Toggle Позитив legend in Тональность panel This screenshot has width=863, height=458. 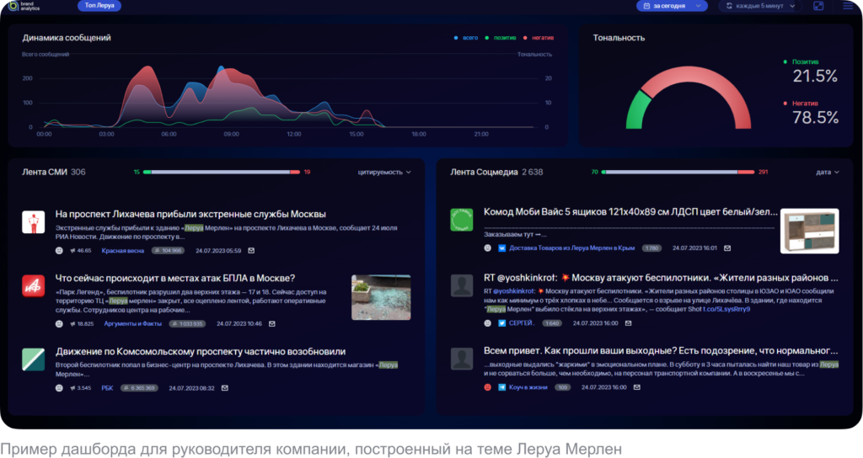(x=801, y=61)
